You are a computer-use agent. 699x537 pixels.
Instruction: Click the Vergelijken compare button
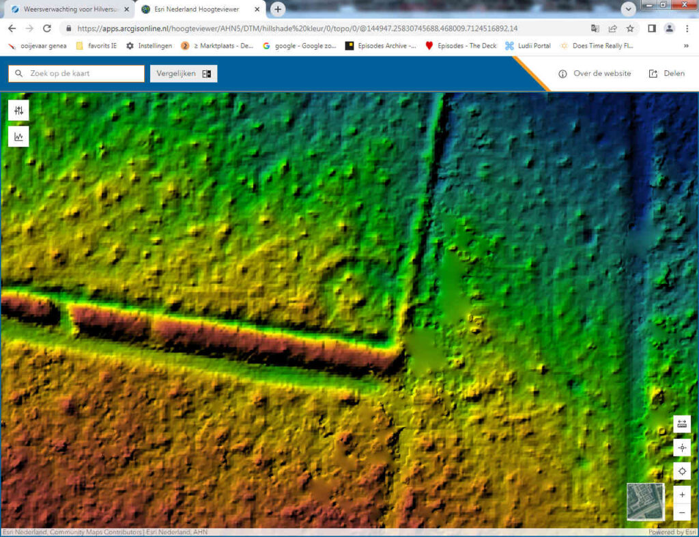point(184,74)
